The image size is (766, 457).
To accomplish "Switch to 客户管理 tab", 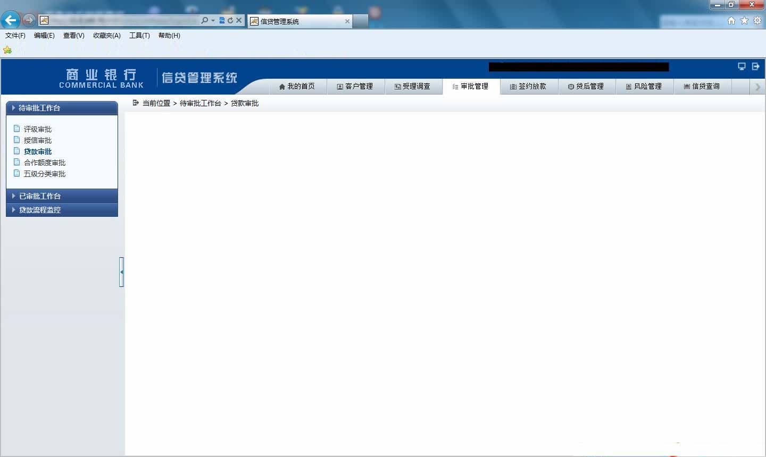I will click(x=355, y=86).
